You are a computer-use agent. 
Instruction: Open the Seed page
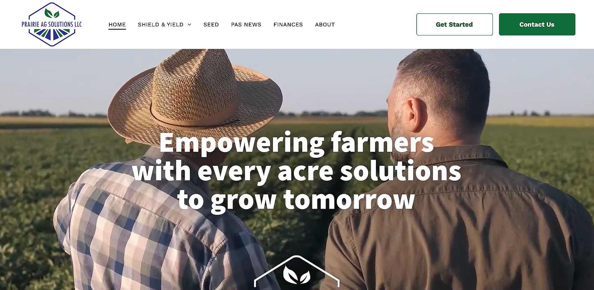211,25
